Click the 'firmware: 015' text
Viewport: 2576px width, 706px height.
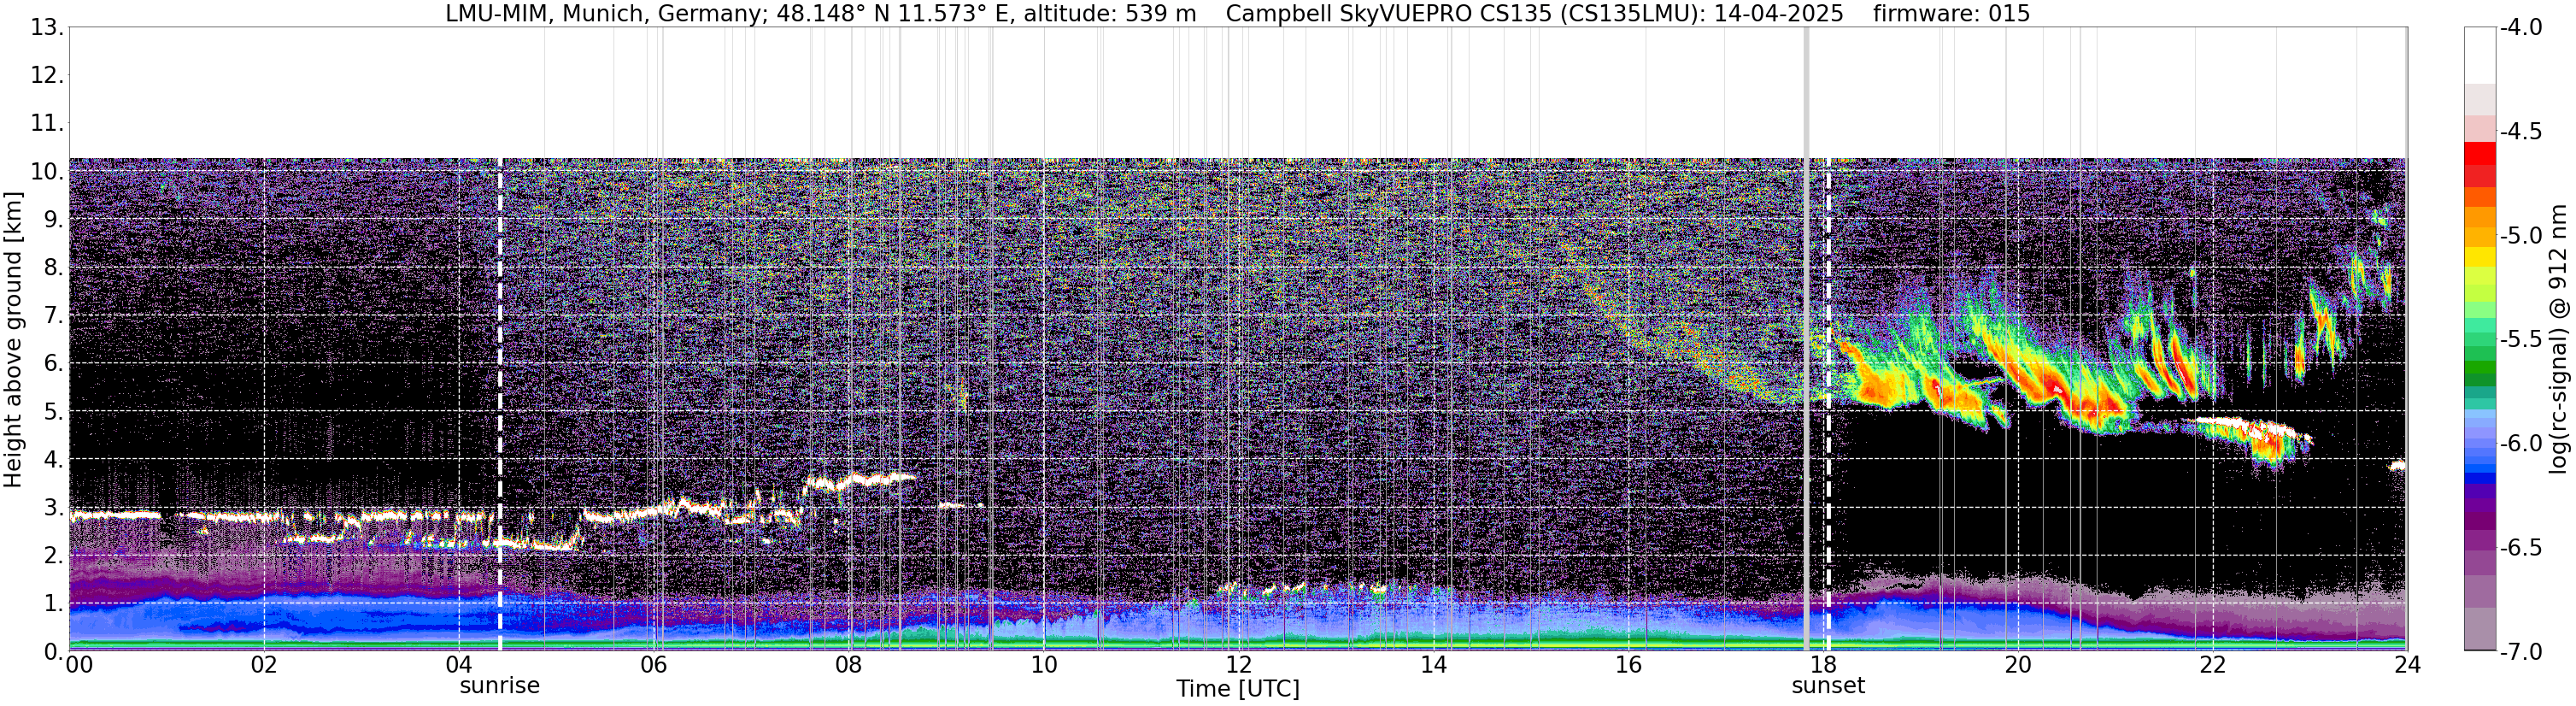(x=1951, y=14)
